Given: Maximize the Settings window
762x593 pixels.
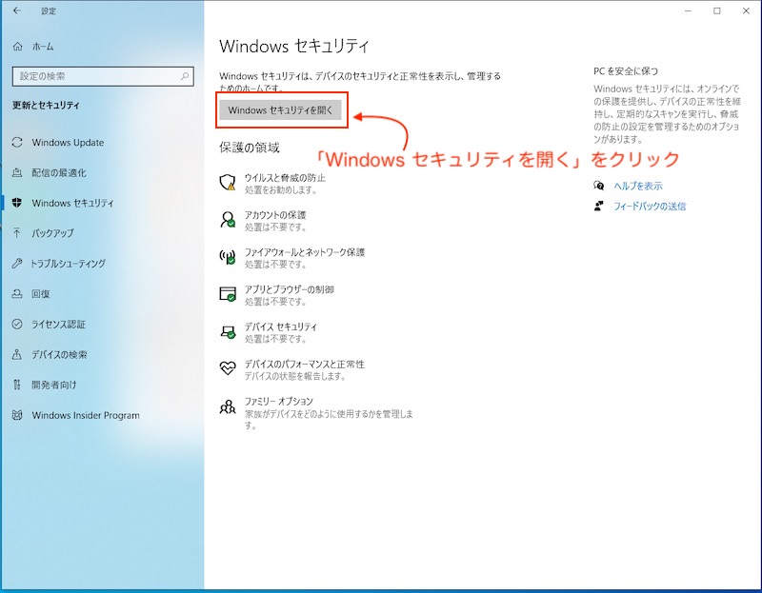Looking at the screenshot, I should pos(717,10).
